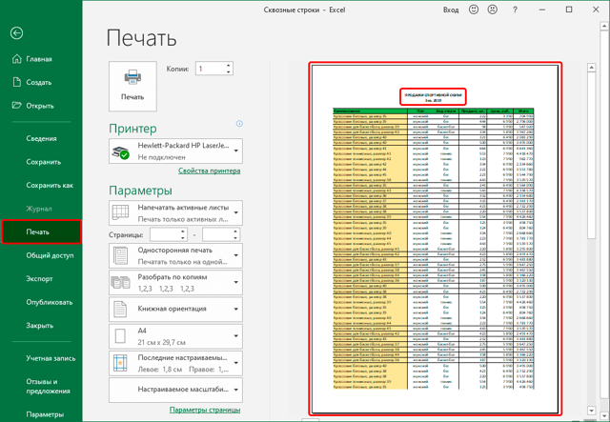Open Главная with the home icon
Image resolution: width=610 pixels, height=422 pixels.
tap(31, 59)
